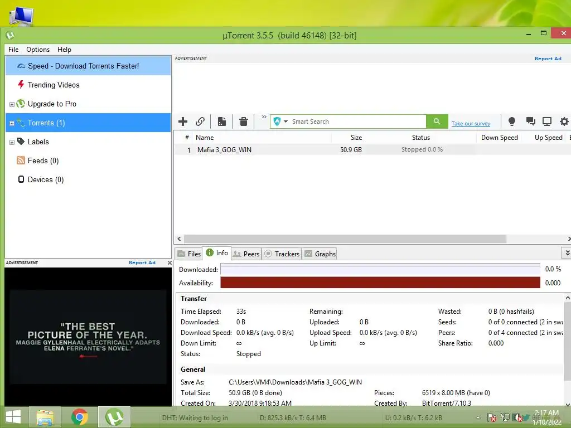Close the sidebar advertisement

[170, 263]
